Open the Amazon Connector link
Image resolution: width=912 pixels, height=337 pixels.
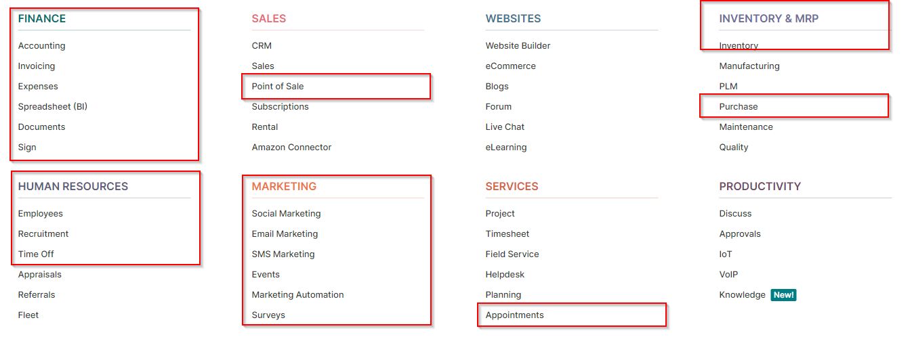(x=291, y=148)
